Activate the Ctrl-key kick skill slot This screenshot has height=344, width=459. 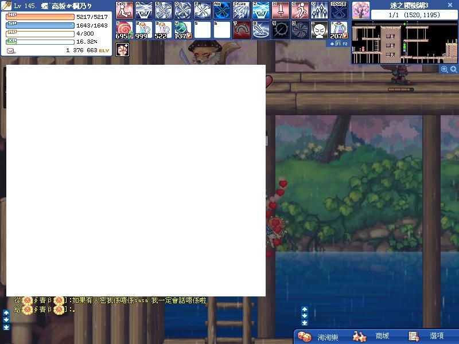[125, 10]
